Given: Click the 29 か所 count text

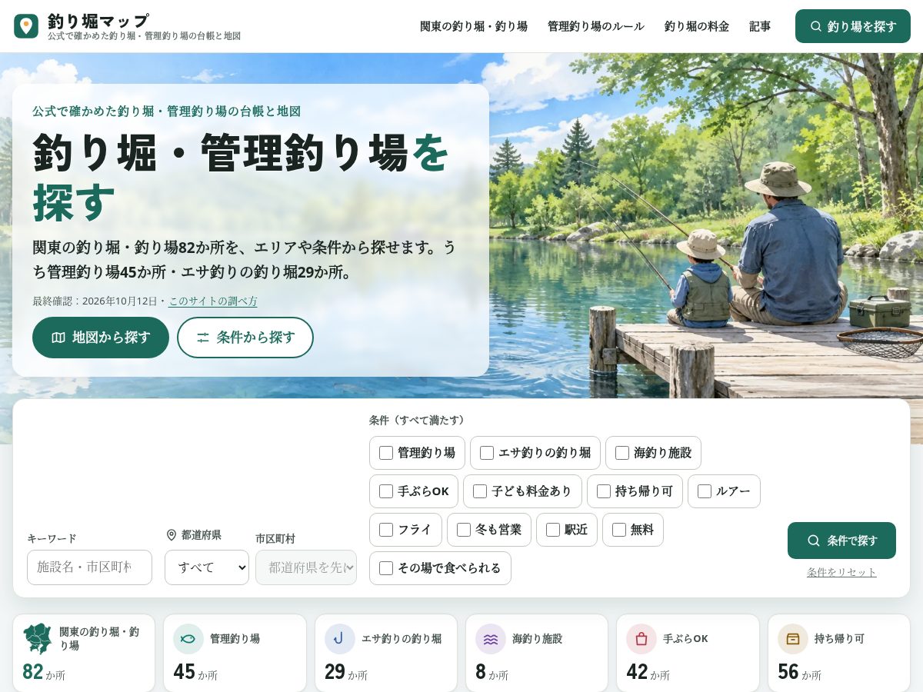Looking at the screenshot, I should click(346, 672).
